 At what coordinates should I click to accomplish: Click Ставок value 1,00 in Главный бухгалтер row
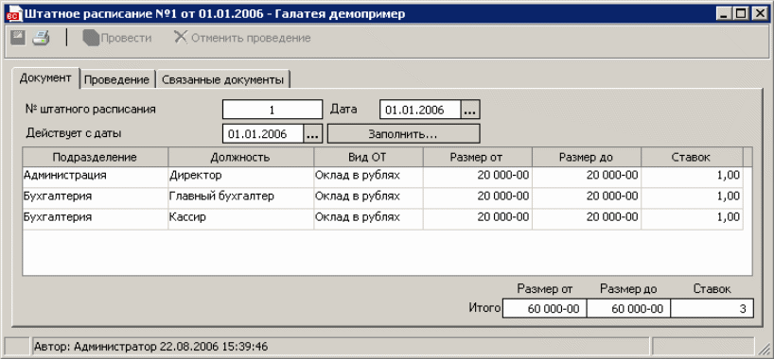(x=692, y=197)
